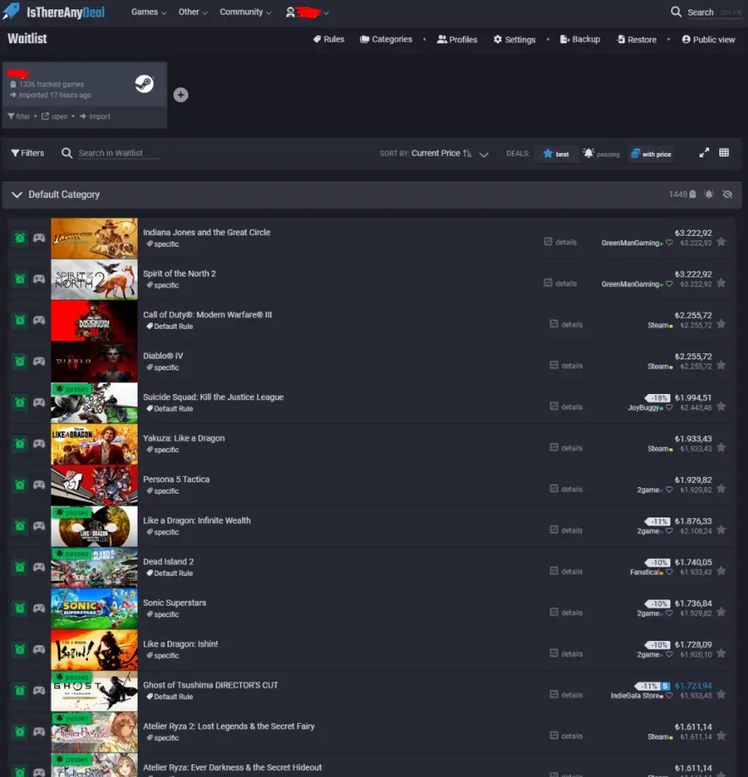Click the Ghost of Tsushima price ₺1.723,94
The image size is (748, 777).
[x=693, y=686]
